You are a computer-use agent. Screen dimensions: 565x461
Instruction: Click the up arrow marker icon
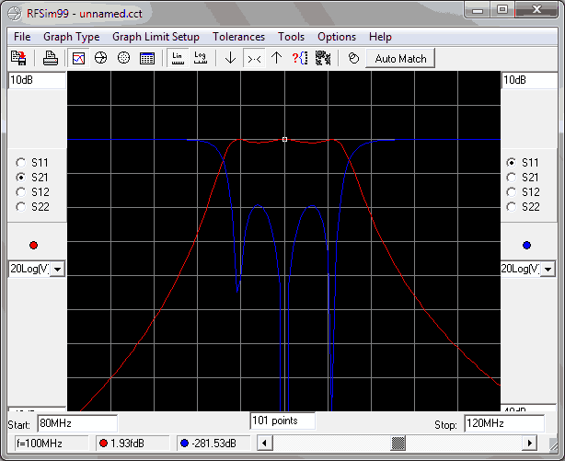click(x=277, y=58)
